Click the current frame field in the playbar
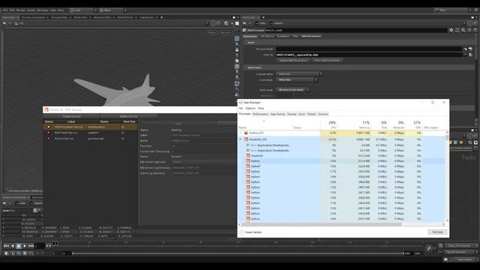 [x=40, y=246]
